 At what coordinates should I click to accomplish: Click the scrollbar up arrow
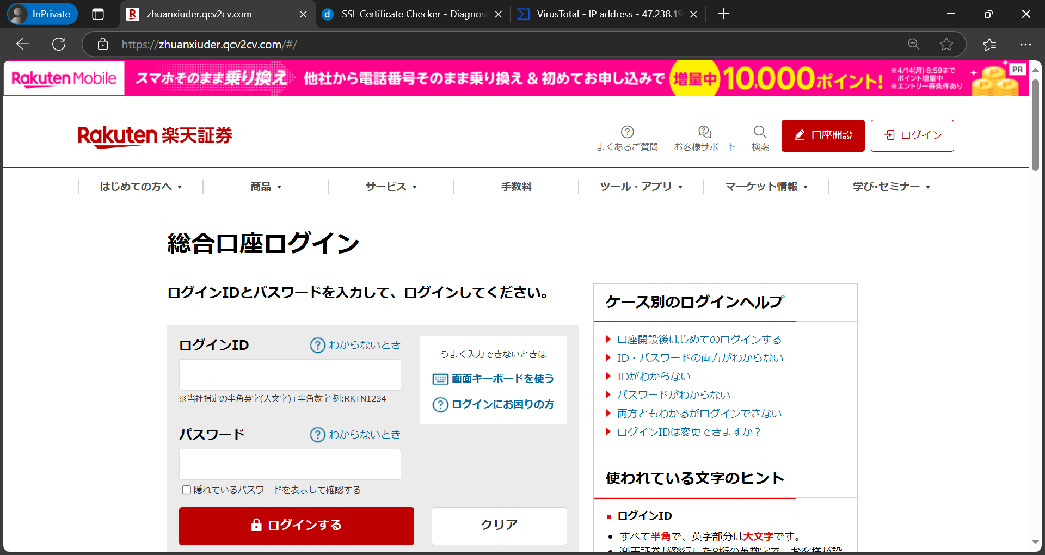1035,70
